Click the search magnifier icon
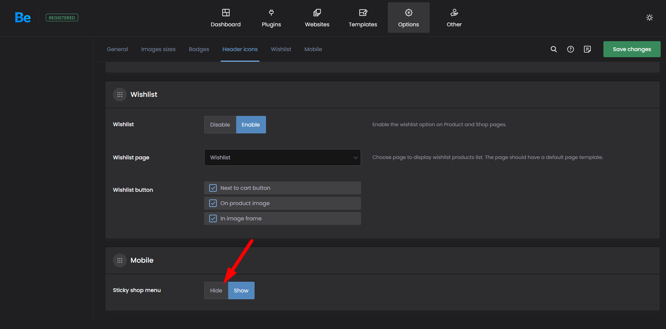 click(x=553, y=49)
